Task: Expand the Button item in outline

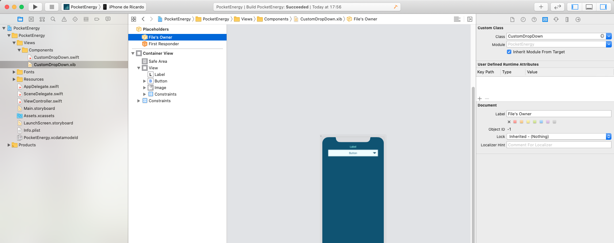Action: pyautogui.click(x=144, y=81)
